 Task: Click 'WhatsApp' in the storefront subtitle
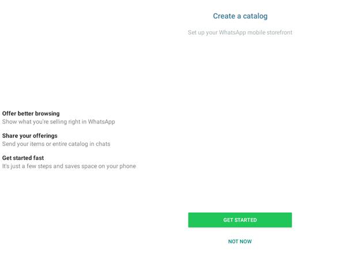(x=232, y=32)
